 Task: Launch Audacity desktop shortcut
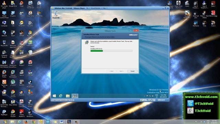(22, 93)
